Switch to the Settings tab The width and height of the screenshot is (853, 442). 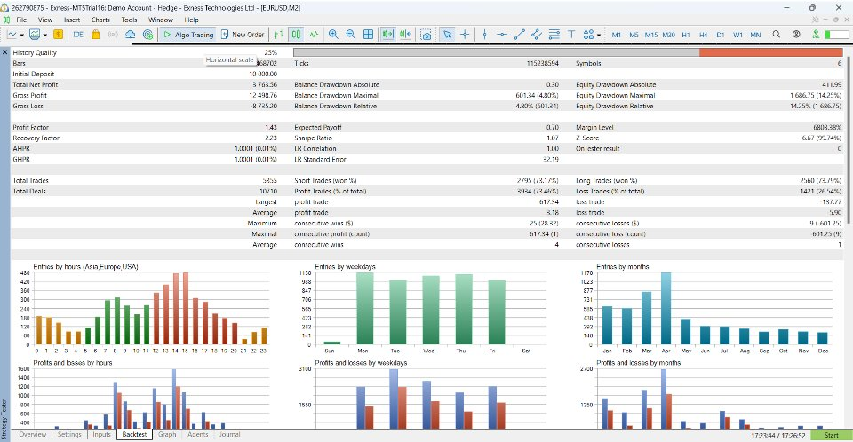point(69,434)
